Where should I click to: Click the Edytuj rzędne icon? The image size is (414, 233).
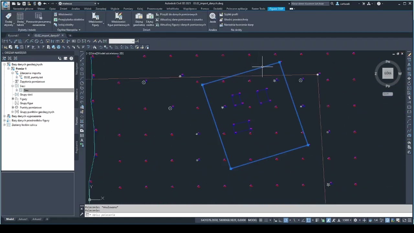coord(150,17)
